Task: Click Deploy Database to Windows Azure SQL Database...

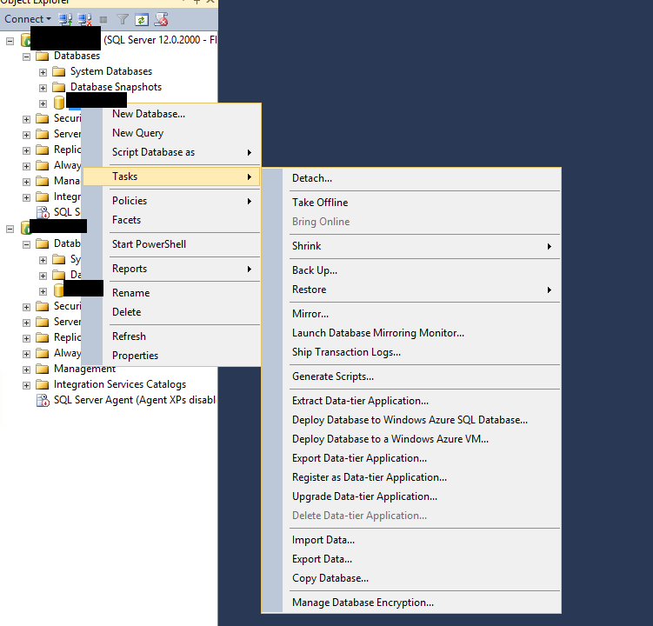Action: coord(411,420)
